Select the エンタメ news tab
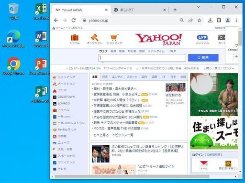245x183 pixels. pos(117,77)
